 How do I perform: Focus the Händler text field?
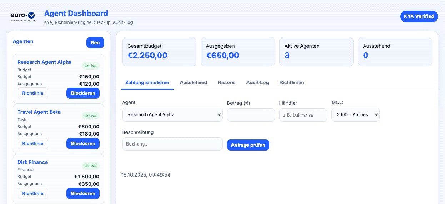tap(303, 115)
